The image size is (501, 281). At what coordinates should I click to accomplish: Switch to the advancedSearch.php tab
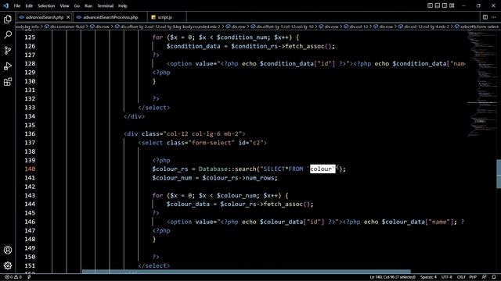point(44,17)
